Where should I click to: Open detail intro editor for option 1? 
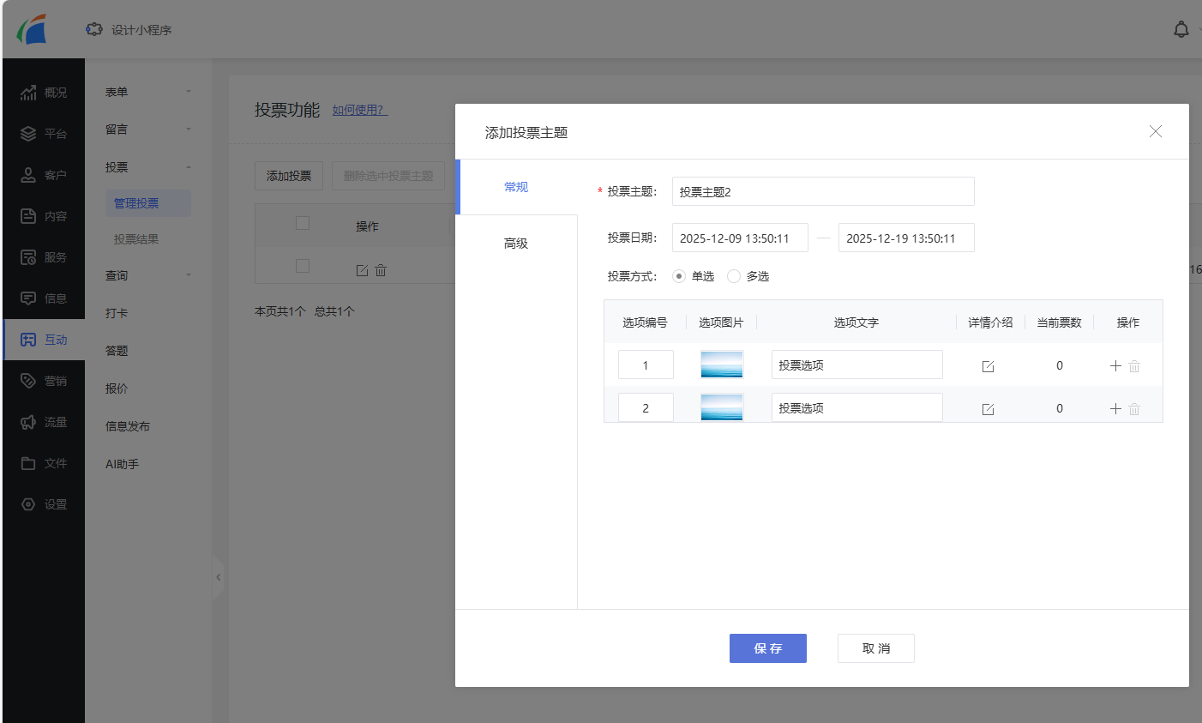pyautogui.click(x=988, y=366)
